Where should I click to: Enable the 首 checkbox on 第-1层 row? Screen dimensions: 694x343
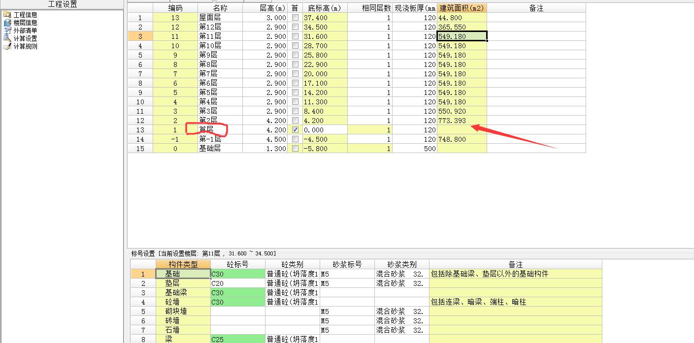pos(294,139)
